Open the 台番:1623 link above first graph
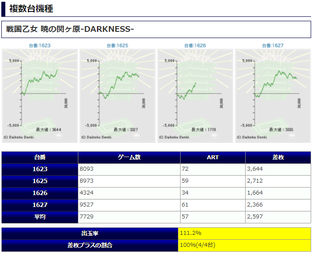312x253 pixels. coord(40,46)
